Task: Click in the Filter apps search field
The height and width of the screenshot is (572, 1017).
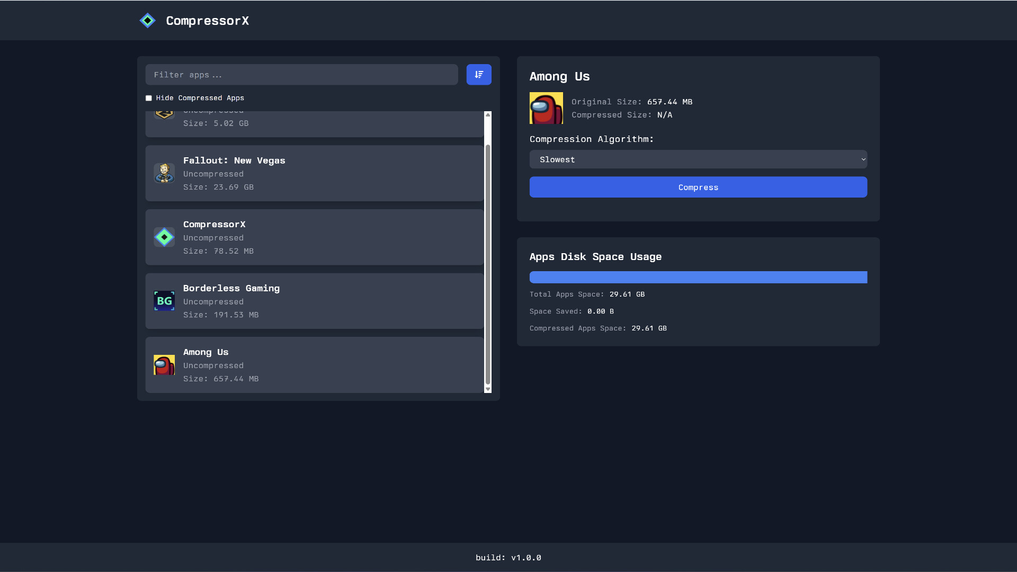Action: point(301,75)
